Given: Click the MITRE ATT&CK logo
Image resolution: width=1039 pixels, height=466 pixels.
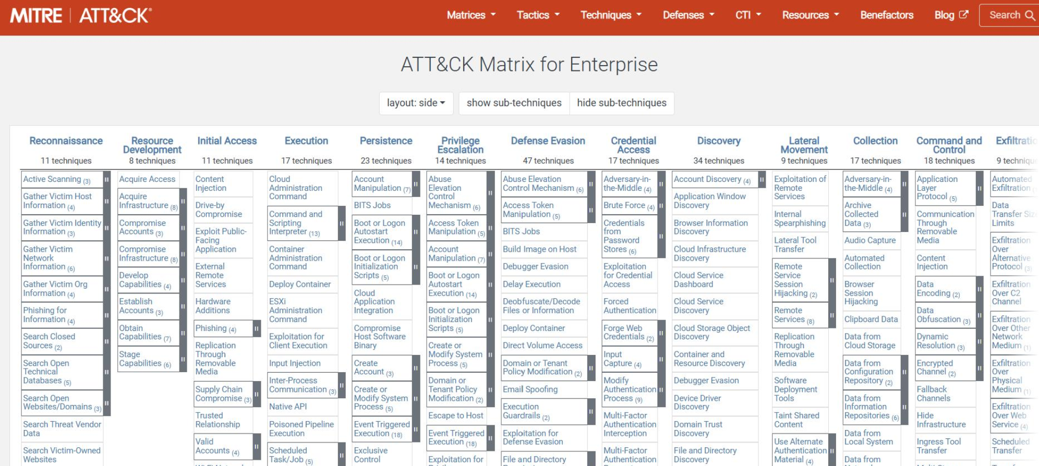Looking at the screenshot, I should click(81, 16).
